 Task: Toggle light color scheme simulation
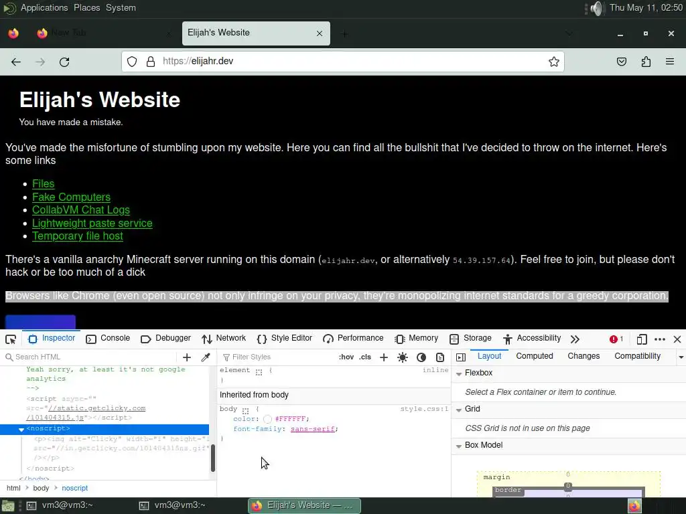click(403, 357)
